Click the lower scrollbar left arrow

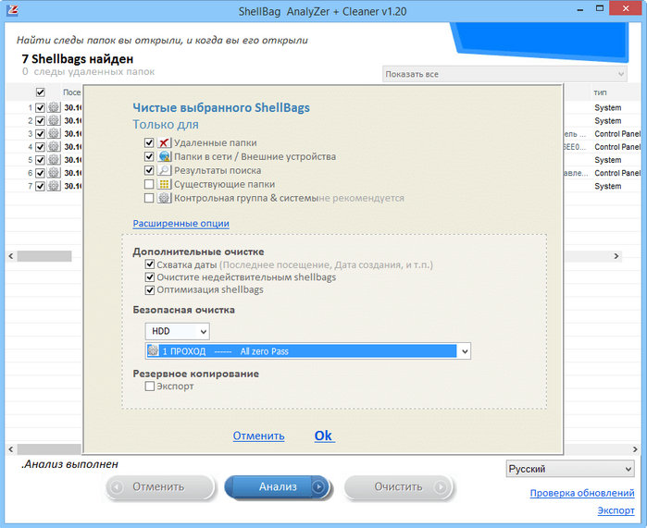[11, 448]
